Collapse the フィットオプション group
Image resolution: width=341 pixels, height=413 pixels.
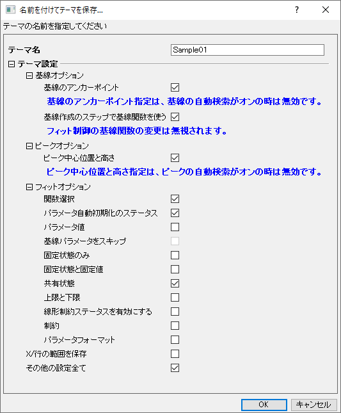click(x=29, y=187)
